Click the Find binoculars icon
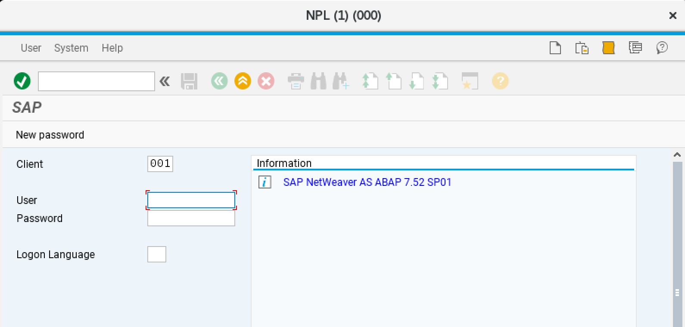Viewport: 685px width, 327px height. click(318, 81)
